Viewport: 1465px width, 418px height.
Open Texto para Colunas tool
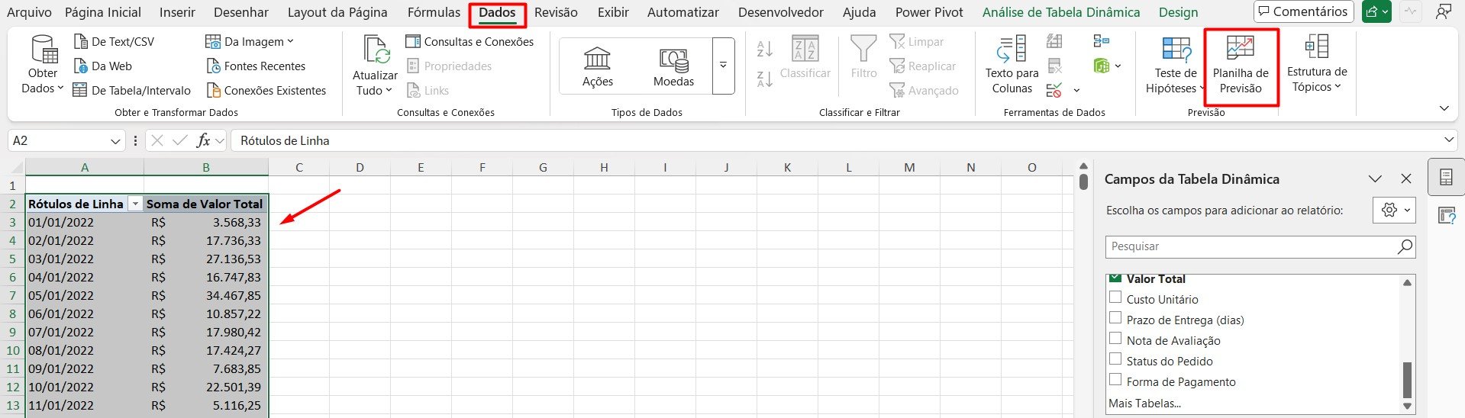pos(1012,50)
